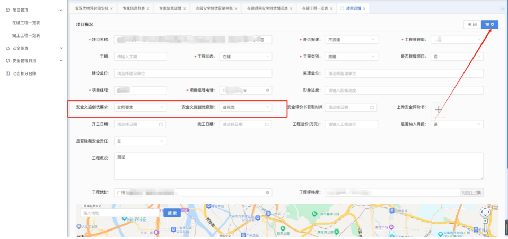Screen dimensions: 508x239
Task: Collapse the 项目管理 sidebar menu
Action: pyautogui.click(x=61, y=10)
